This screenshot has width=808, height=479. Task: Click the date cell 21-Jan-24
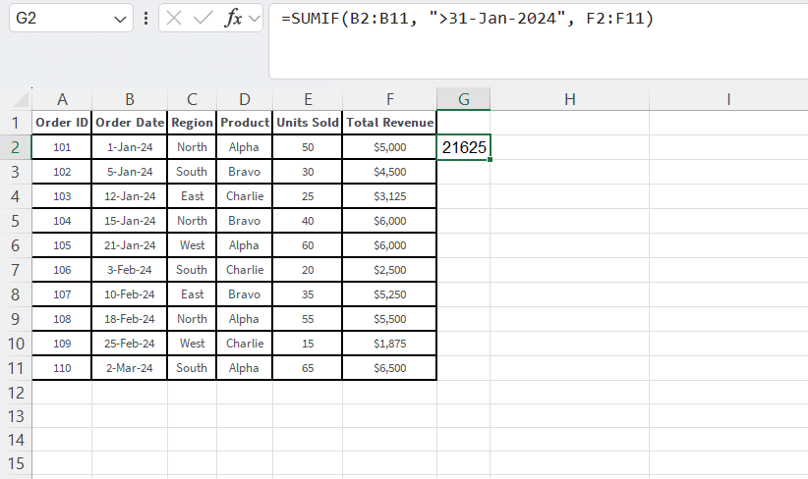tap(130, 245)
